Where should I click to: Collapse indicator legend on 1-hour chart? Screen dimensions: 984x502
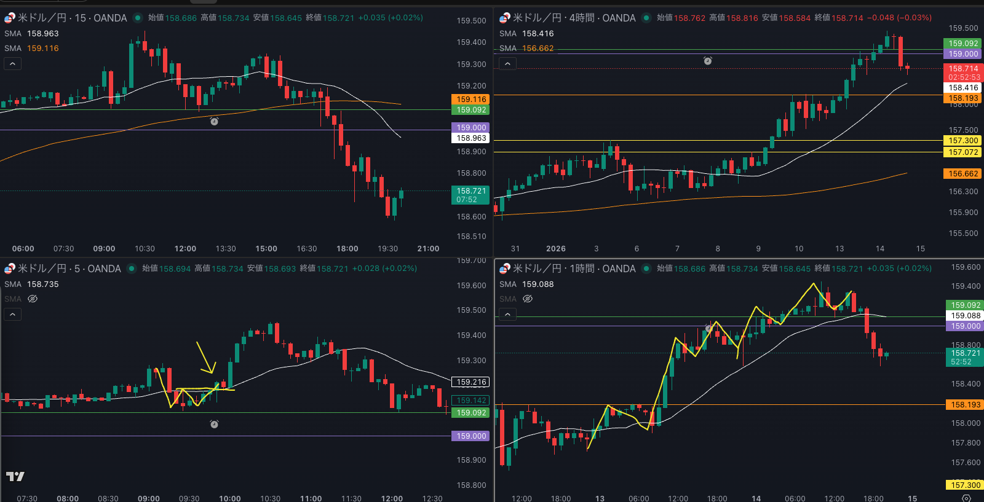pyautogui.click(x=507, y=314)
